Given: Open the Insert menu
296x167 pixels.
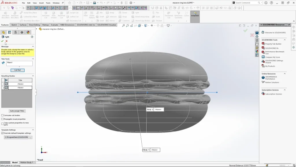Looking at the screenshot, I should 42,3.
